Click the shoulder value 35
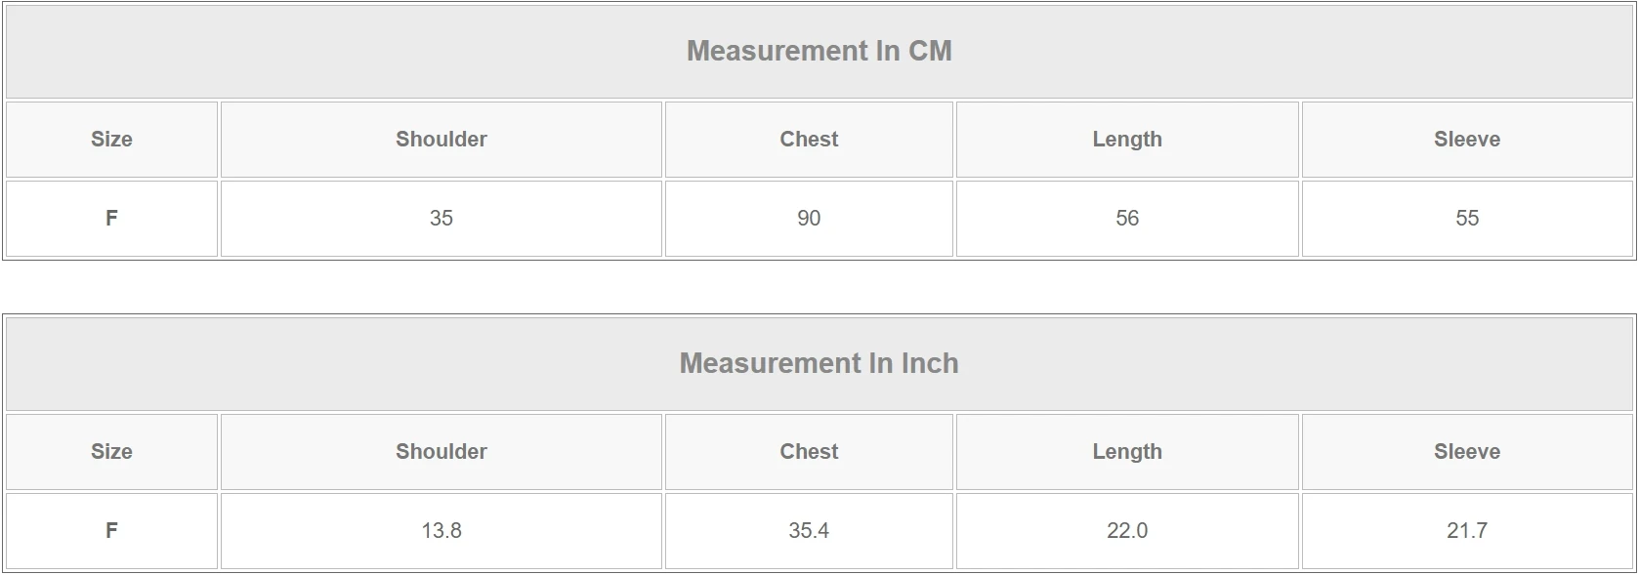 point(441,219)
